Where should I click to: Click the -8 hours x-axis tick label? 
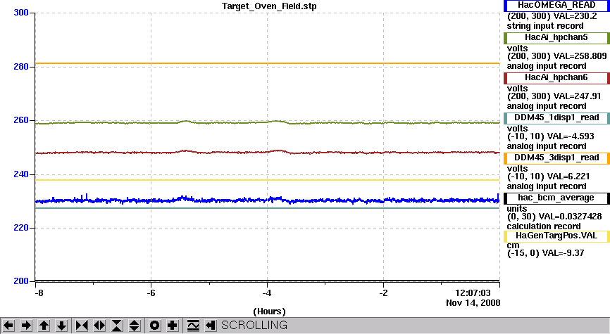point(39,293)
